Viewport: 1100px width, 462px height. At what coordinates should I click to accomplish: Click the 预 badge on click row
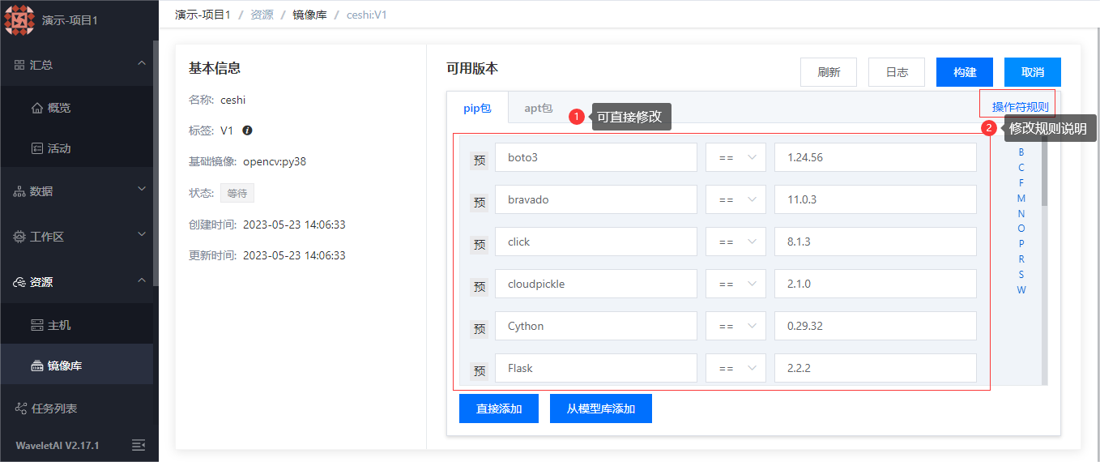480,244
